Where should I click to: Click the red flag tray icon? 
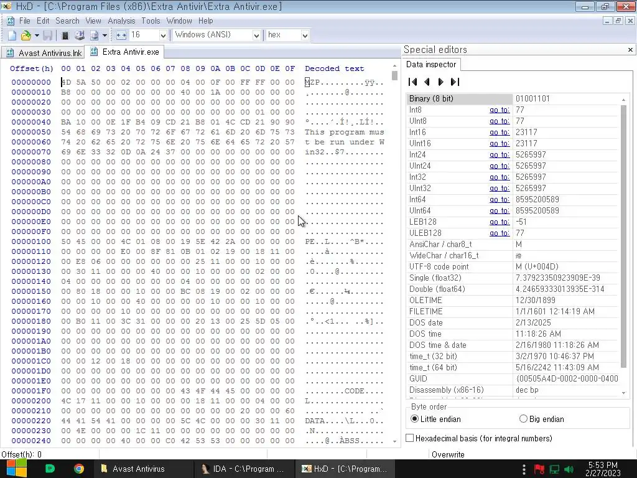click(x=539, y=469)
